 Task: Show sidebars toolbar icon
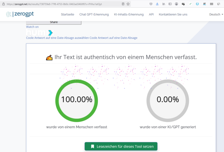pyautogui.click(x=170, y=4)
